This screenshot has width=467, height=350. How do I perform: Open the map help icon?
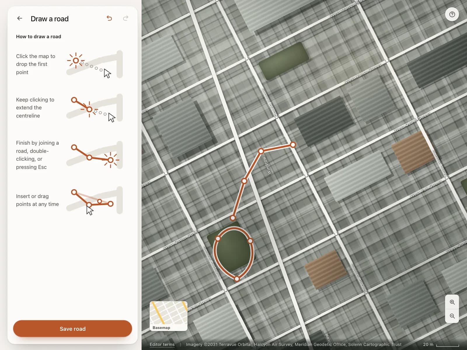[452, 14]
